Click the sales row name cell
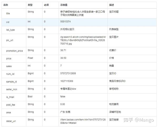 click(x=14, y=66)
